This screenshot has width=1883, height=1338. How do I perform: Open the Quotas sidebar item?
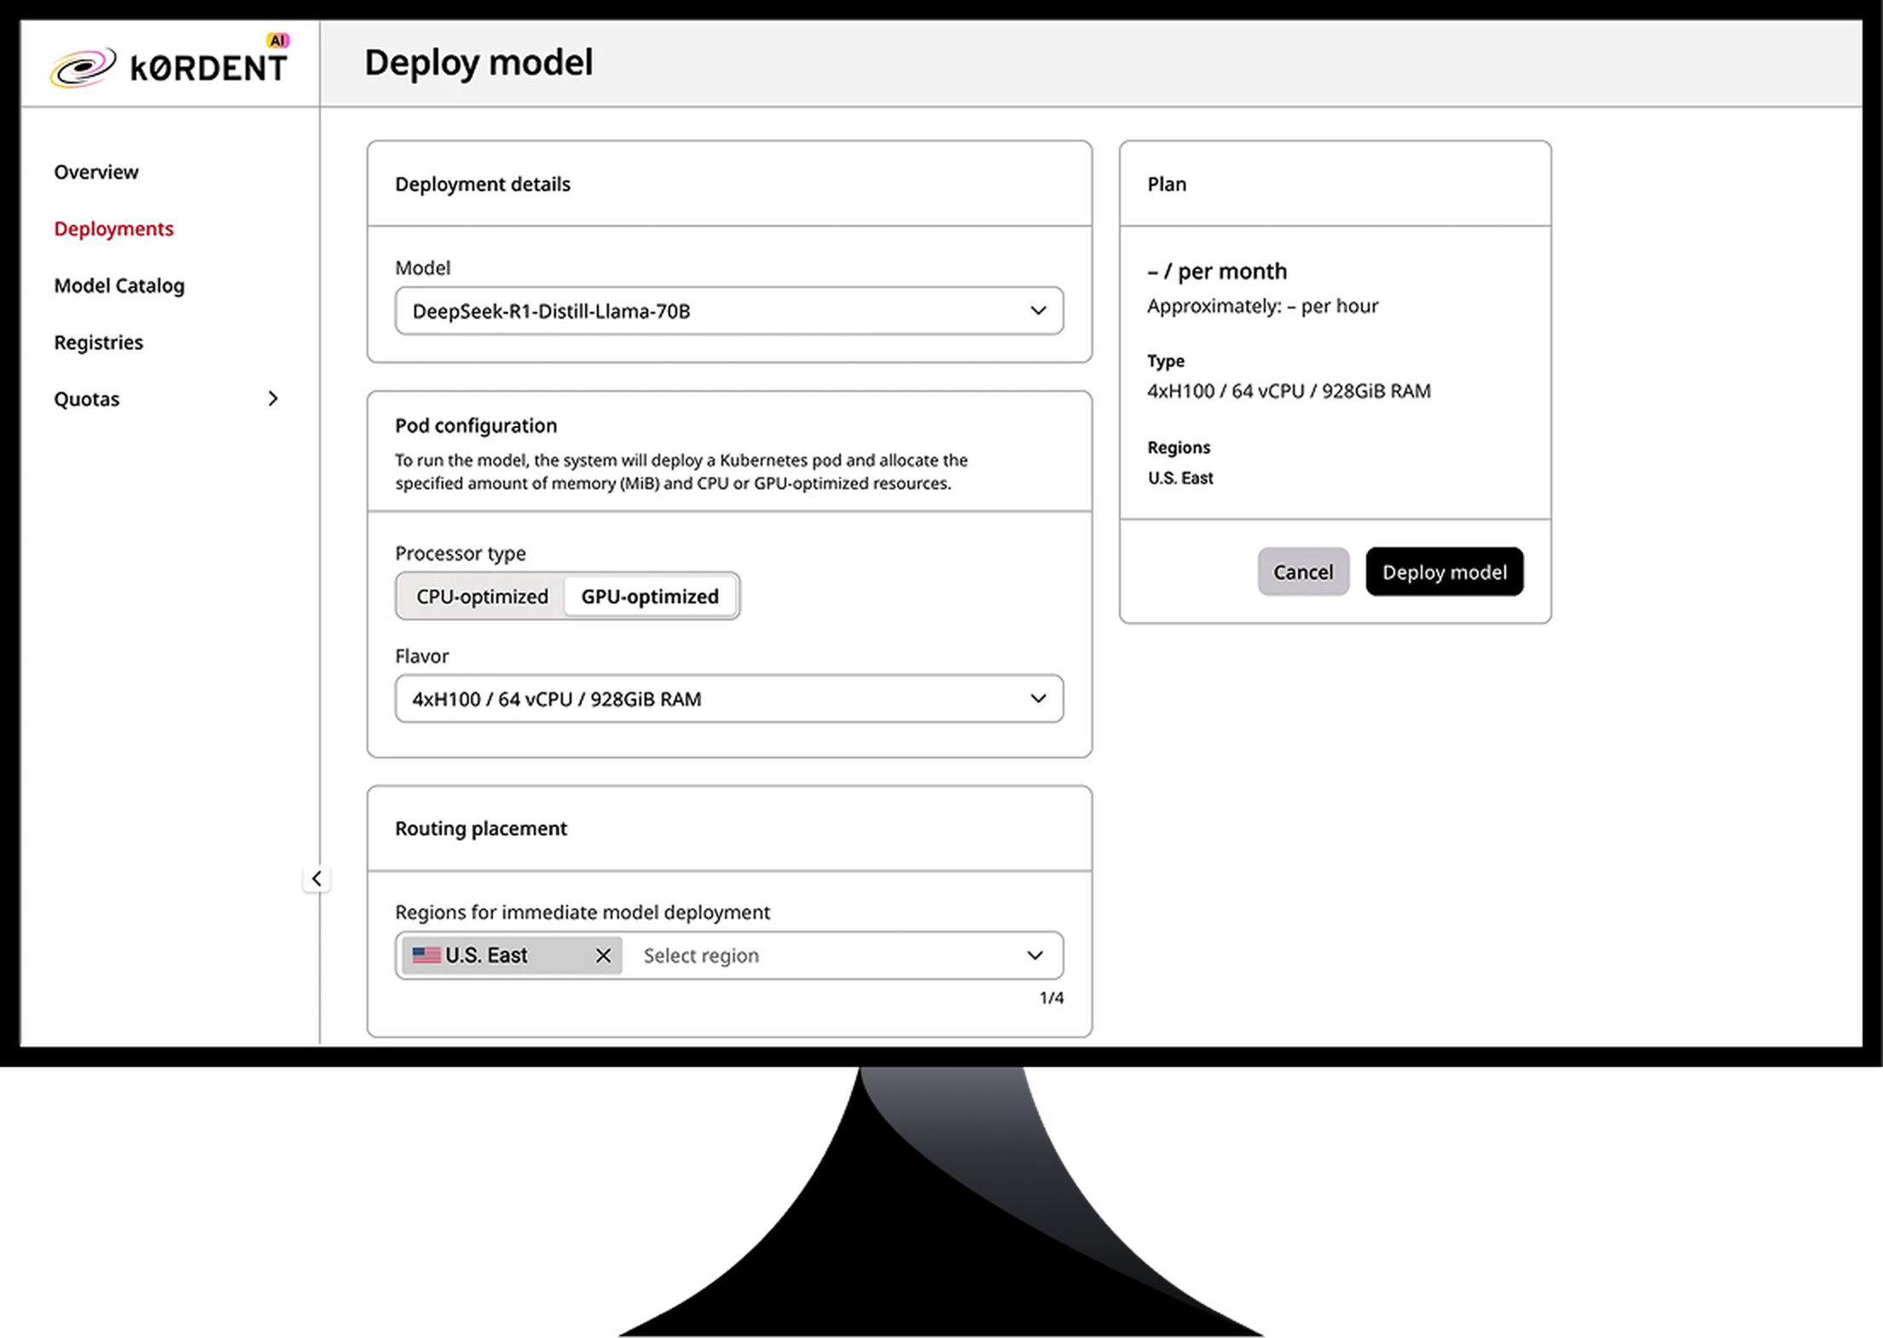[x=87, y=399]
